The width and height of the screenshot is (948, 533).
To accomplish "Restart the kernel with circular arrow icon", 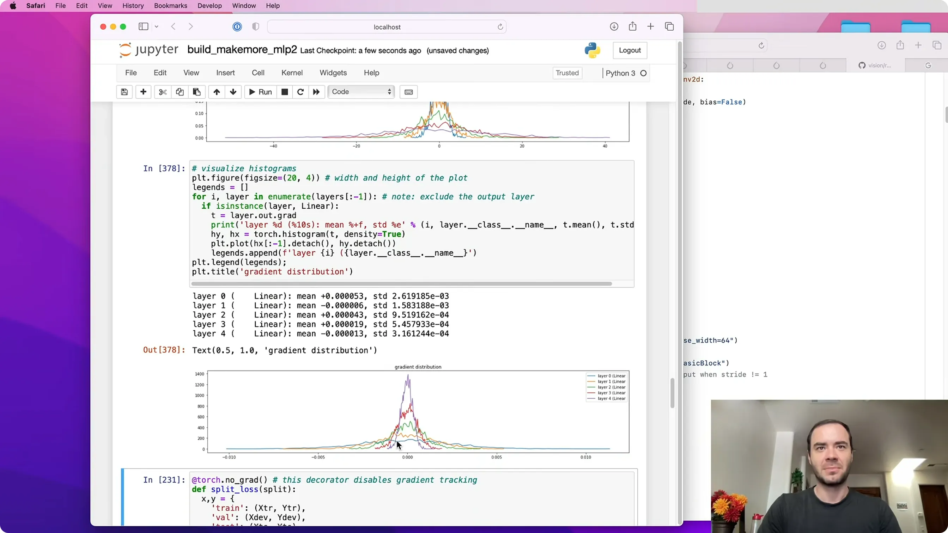I will (300, 92).
